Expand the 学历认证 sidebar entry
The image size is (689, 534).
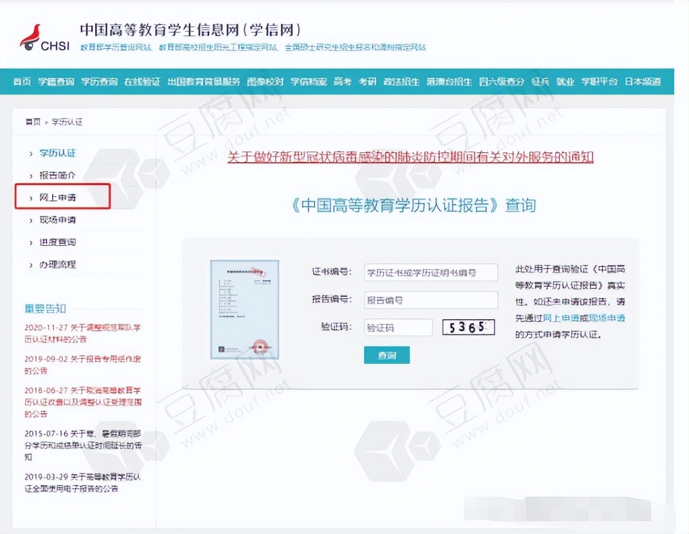[x=57, y=153]
